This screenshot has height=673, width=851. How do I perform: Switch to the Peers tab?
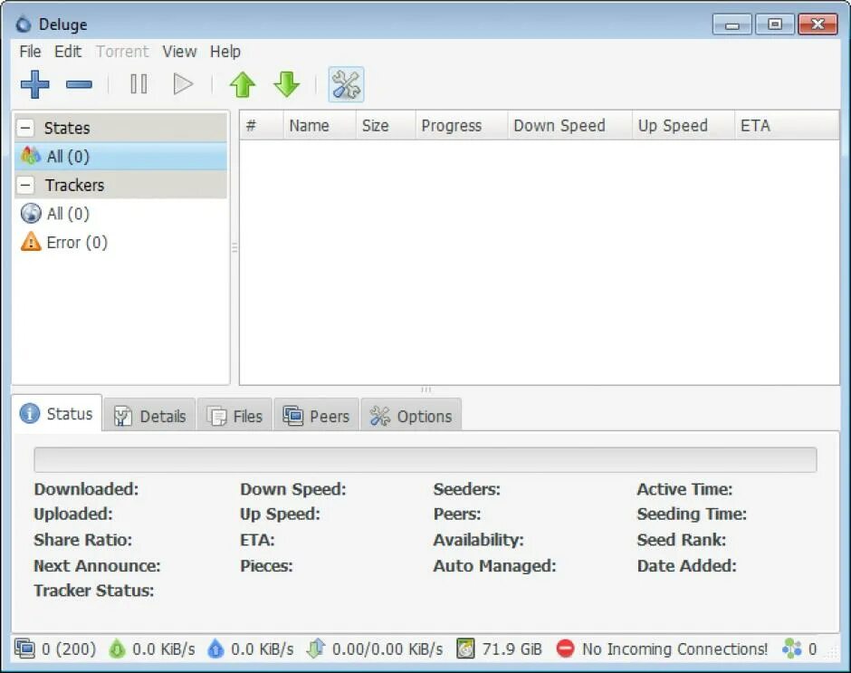pyautogui.click(x=317, y=416)
